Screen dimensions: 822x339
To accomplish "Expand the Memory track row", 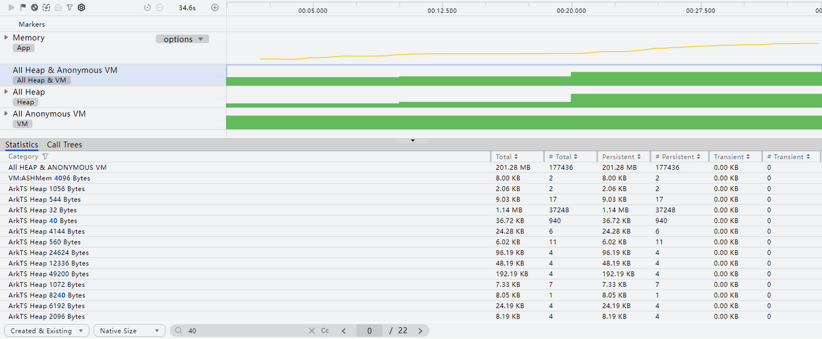I will point(7,38).
